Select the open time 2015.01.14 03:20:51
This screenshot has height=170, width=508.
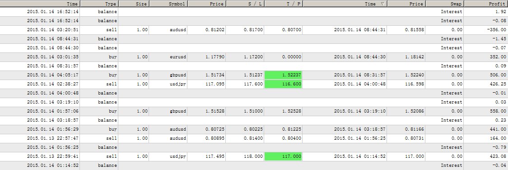[52, 29]
